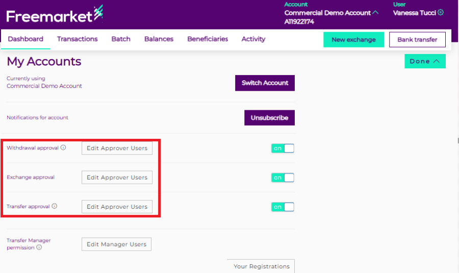Viewport: 459px width, 273px height.
Task: Open the Beneficiaries tab
Action: pyautogui.click(x=208, y=39)
